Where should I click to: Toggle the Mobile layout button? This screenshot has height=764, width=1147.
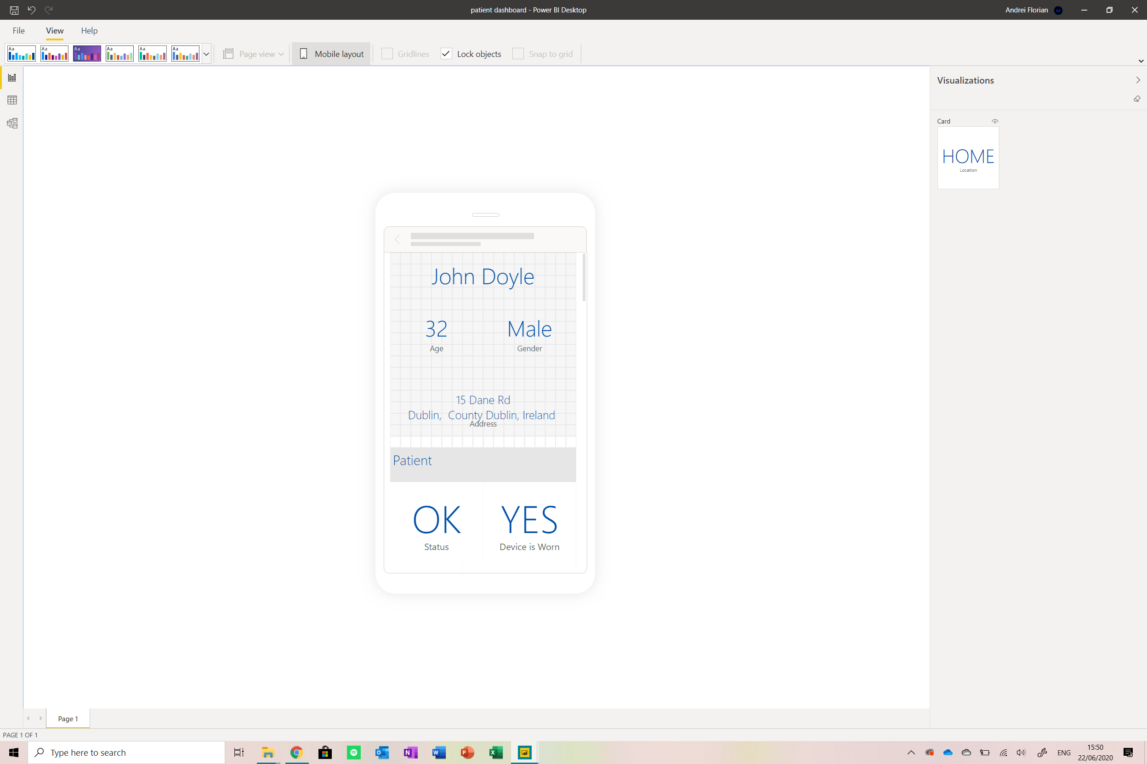tap(331, 54)
